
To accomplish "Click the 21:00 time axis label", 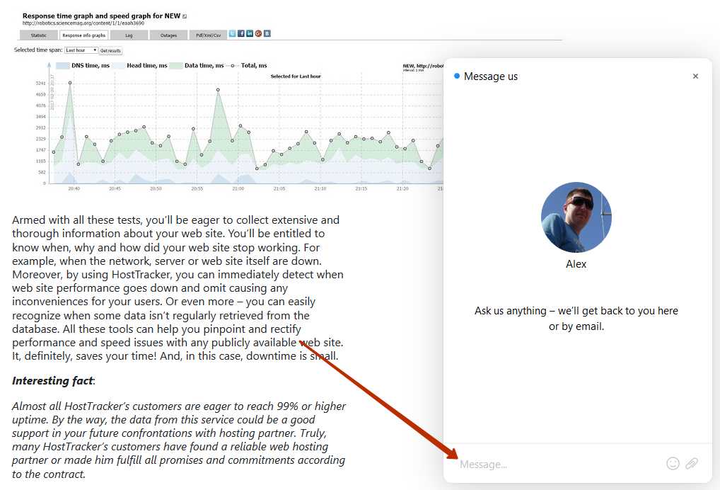I will pos(238,188).
